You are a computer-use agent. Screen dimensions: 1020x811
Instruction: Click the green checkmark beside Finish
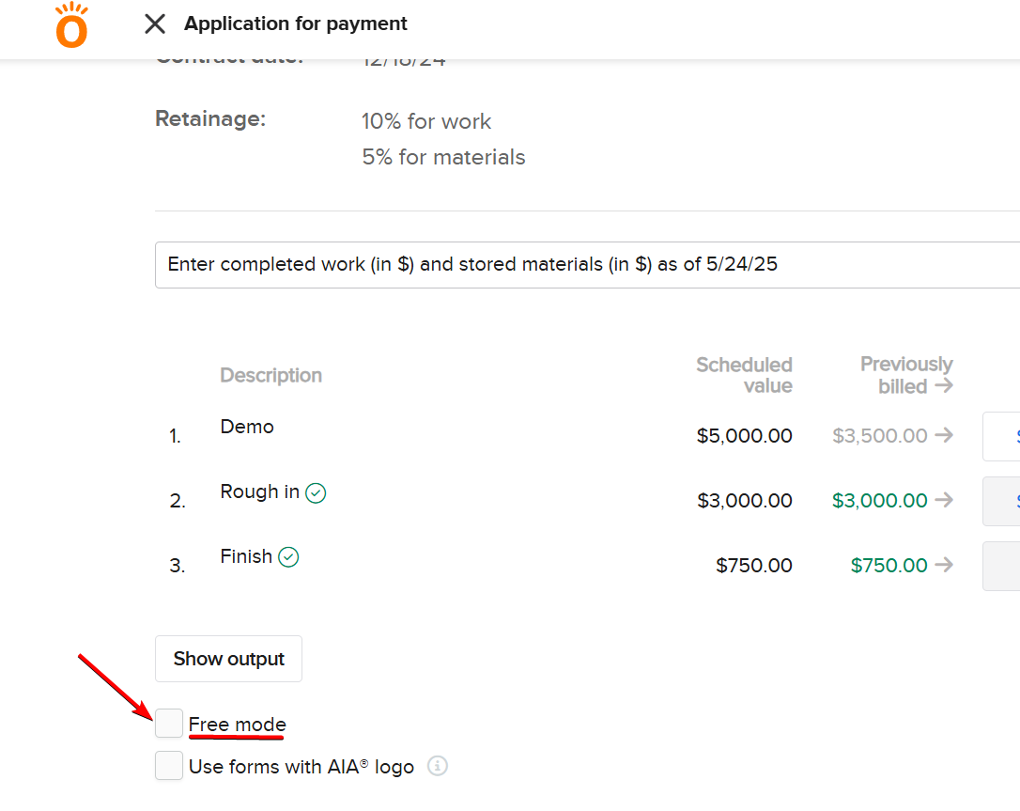289,557
